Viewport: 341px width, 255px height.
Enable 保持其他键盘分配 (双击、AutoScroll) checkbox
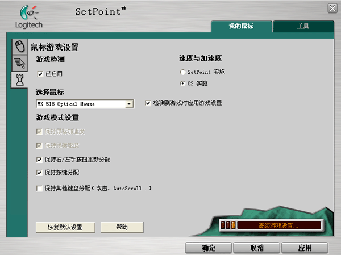(39, 188)
